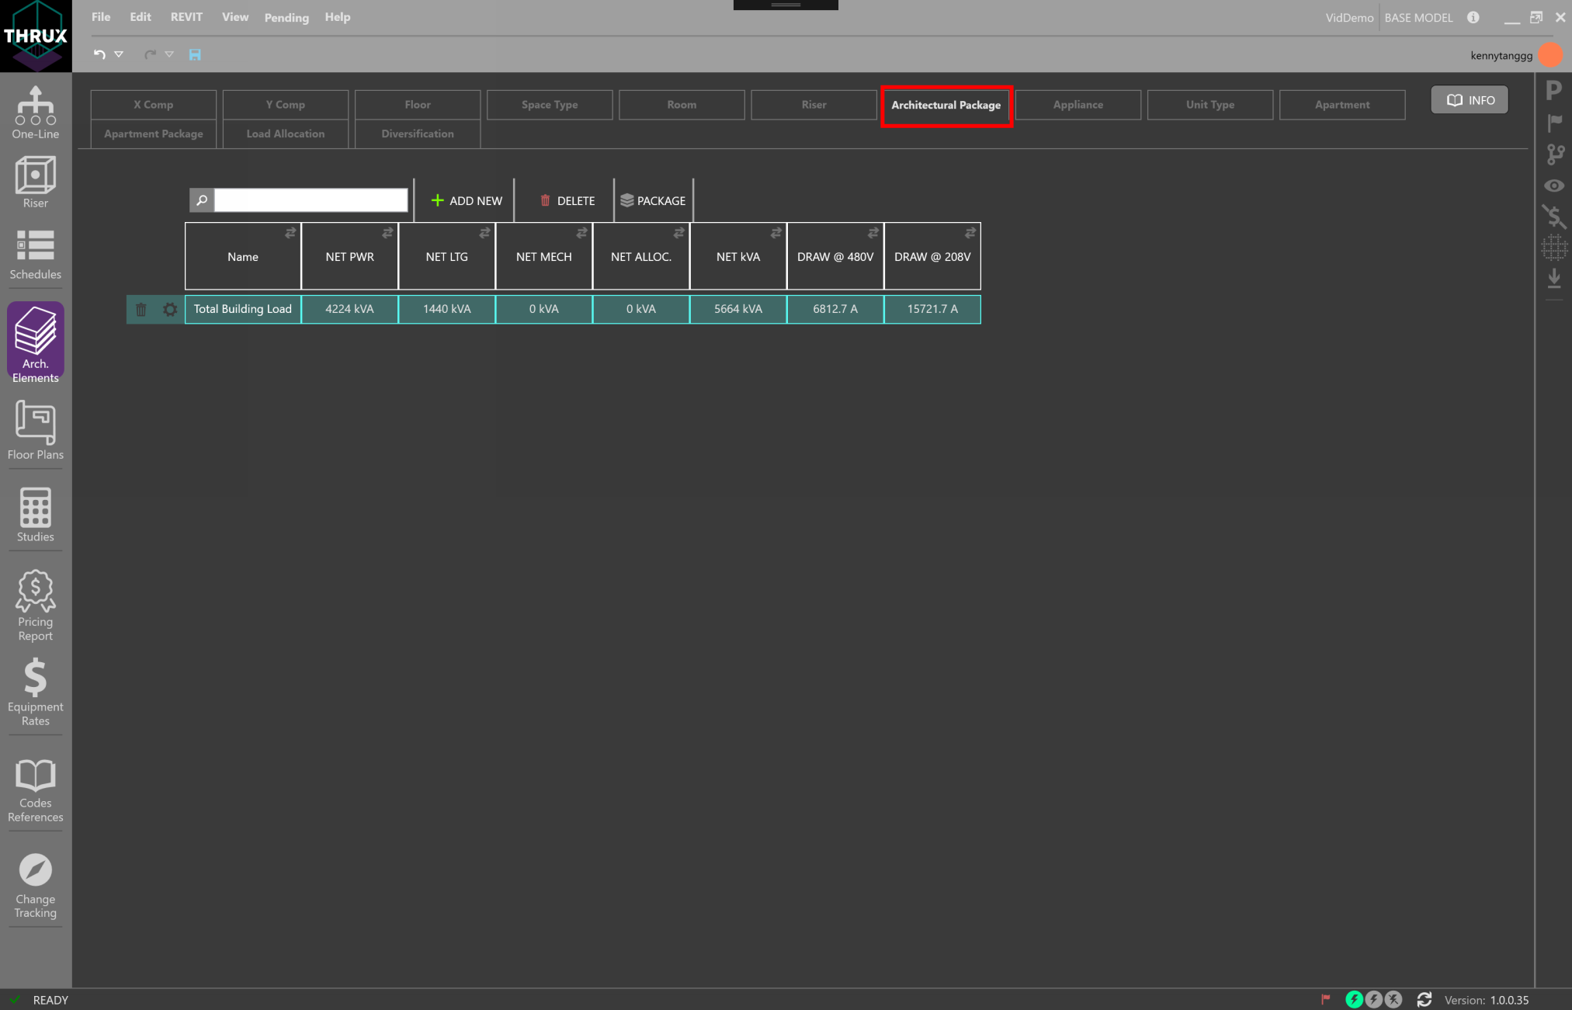Click the PACKAGE button
Viewport: 1572px width, 1010px height.
pyautogui.click(x=653, y=200)
